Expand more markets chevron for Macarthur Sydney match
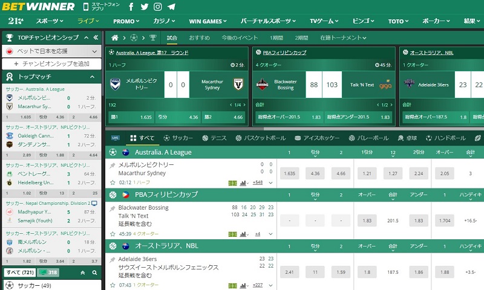This screenshot has width=484, height=290. (x=270, y=182)
